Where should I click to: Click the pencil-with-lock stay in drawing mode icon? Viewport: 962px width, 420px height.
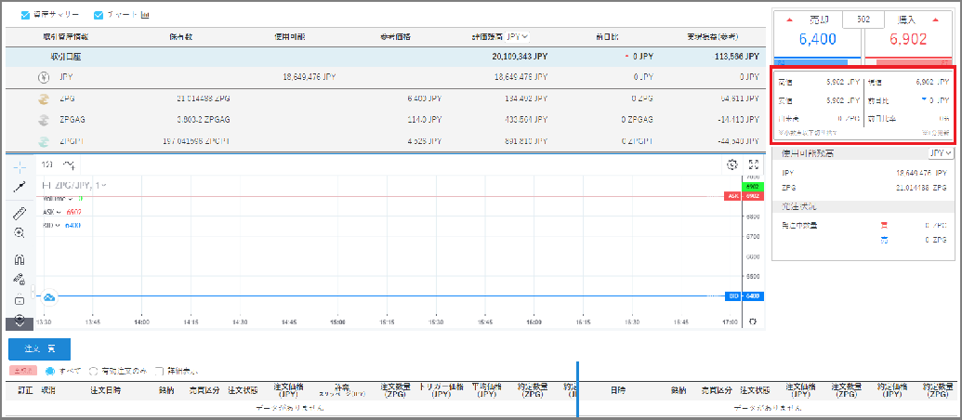tap(20, 280)
